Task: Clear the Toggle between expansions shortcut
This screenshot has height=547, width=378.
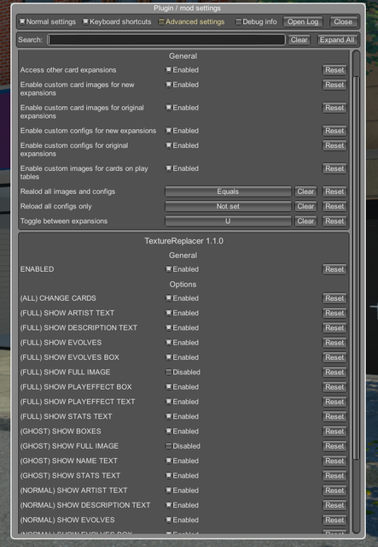Action: (305, 221)
